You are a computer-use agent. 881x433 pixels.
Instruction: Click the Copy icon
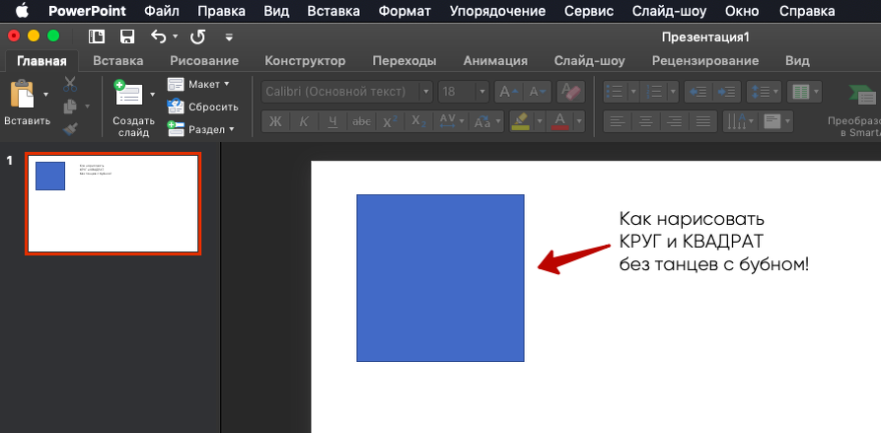[70, 107]
